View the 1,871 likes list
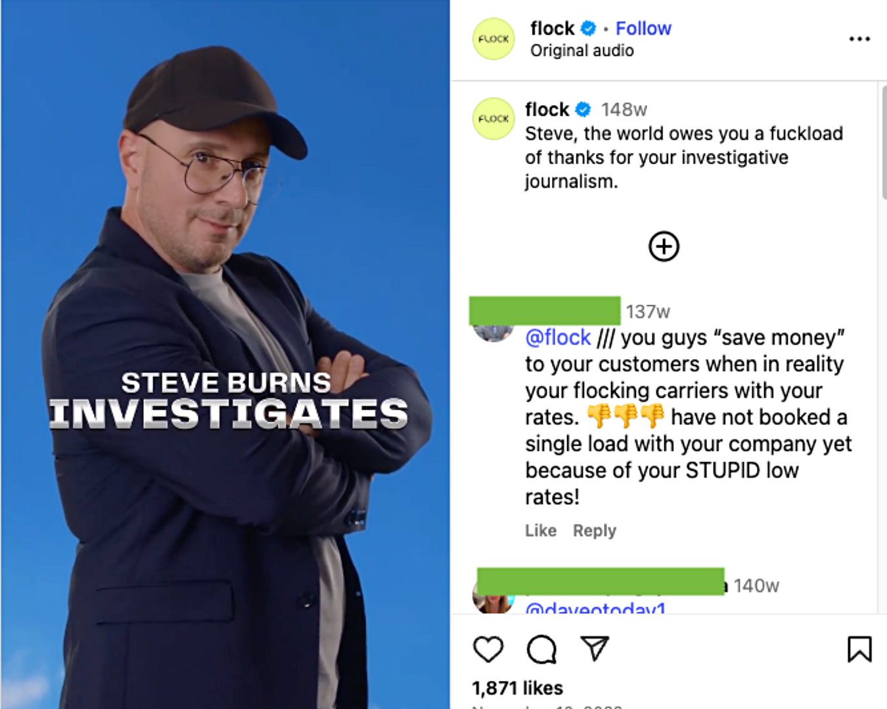 pyautogui.click(x=518, y=688)
